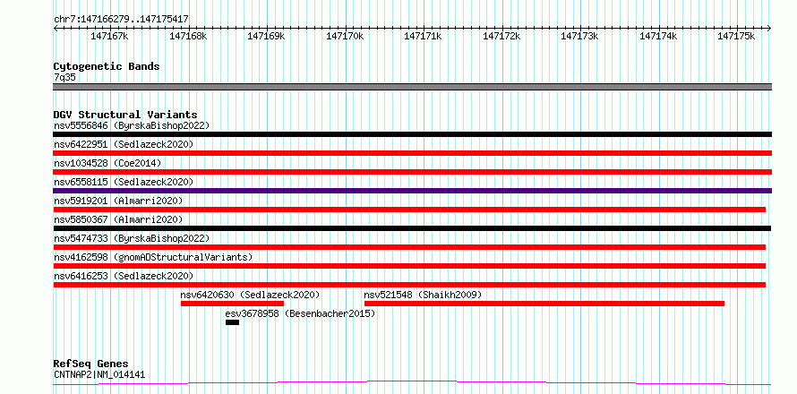This screenshot has height=394, width=797.
Task: Click the nsv6416253 (Sedlazeck2020) label
Action: pos(124,276)
